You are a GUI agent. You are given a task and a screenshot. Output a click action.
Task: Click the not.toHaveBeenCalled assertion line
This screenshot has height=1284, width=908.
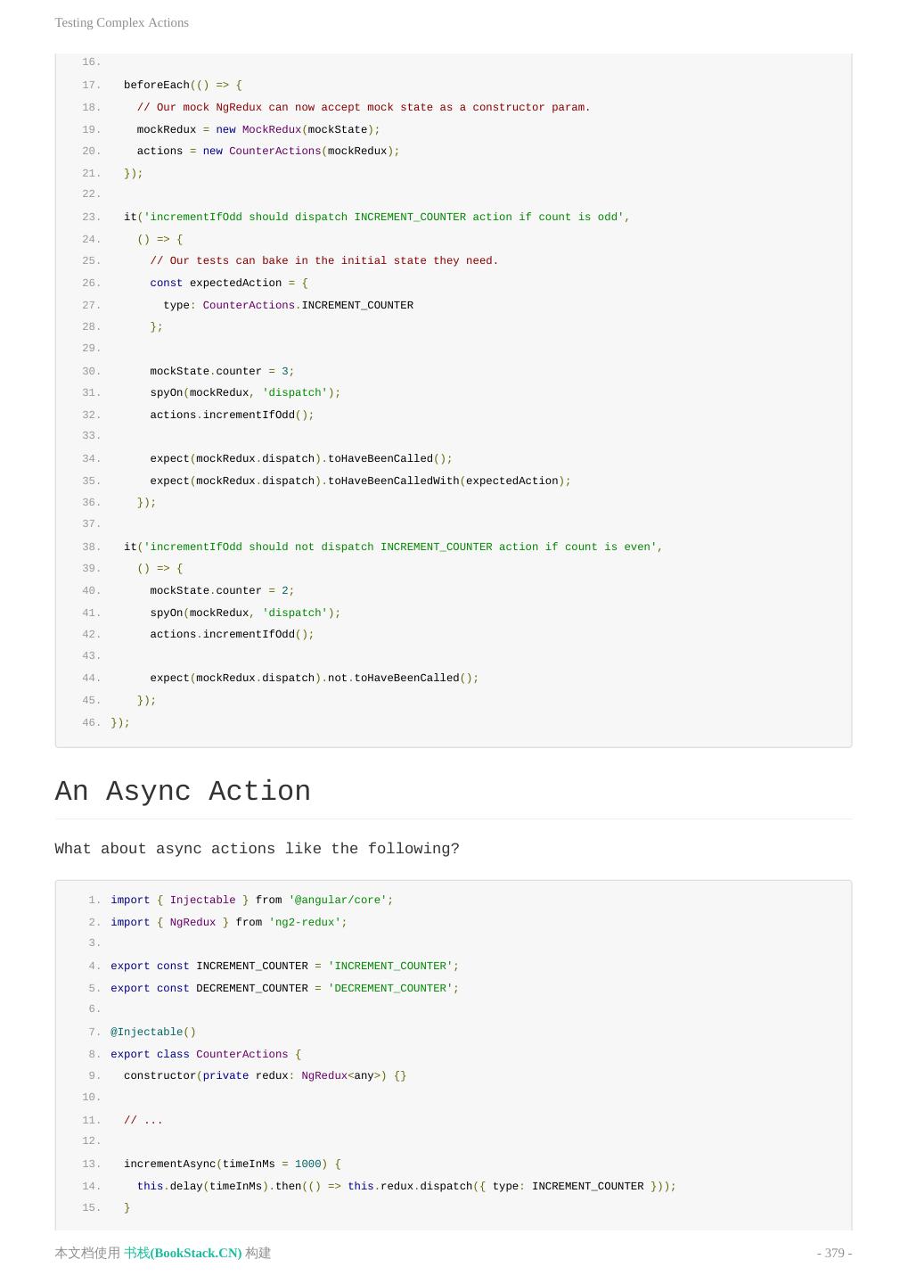coord(314,678)
